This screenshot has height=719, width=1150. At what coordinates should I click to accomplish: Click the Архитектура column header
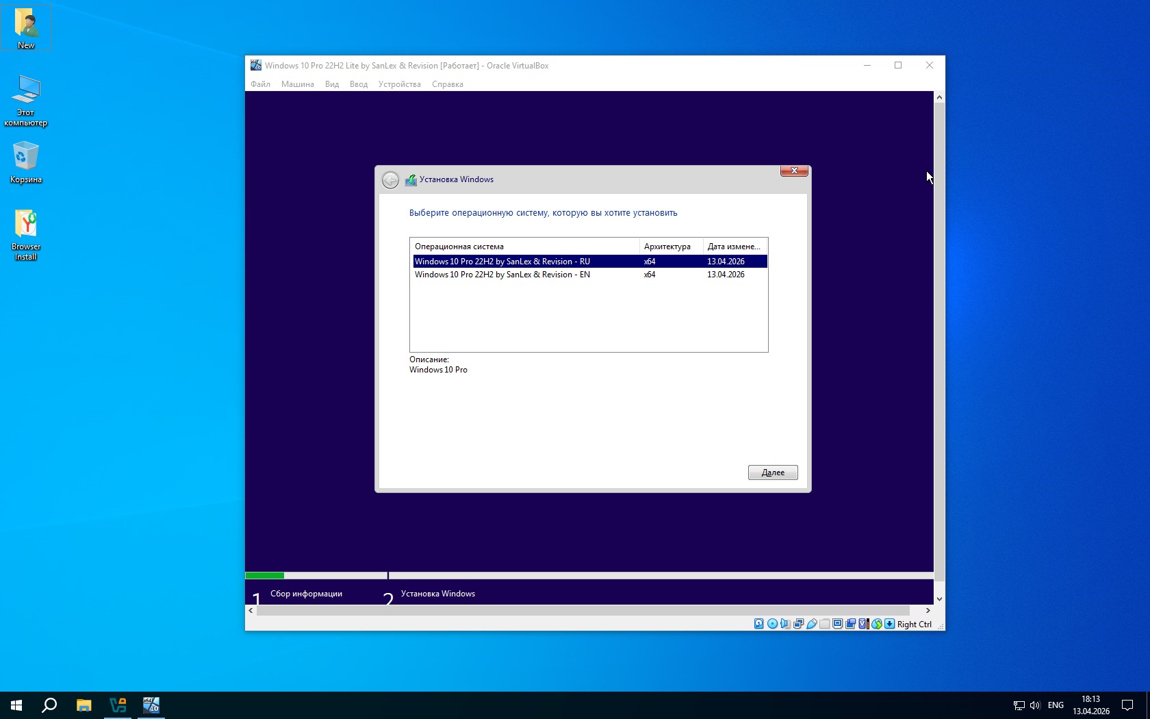(x=667, y=247)
